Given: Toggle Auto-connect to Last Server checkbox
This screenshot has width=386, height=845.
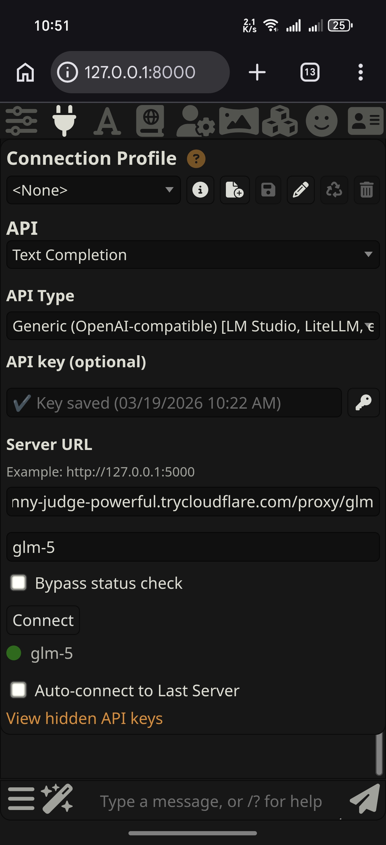Looking at the screenshot, I should pyautogui.click(x=18, y=690).
